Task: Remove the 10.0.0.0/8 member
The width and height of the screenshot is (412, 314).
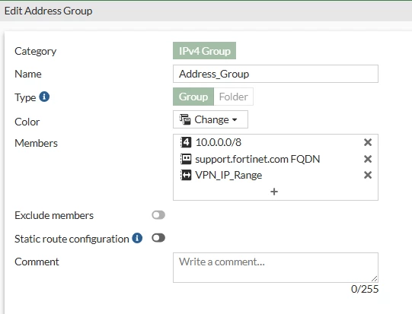Action: click(368, 142)
